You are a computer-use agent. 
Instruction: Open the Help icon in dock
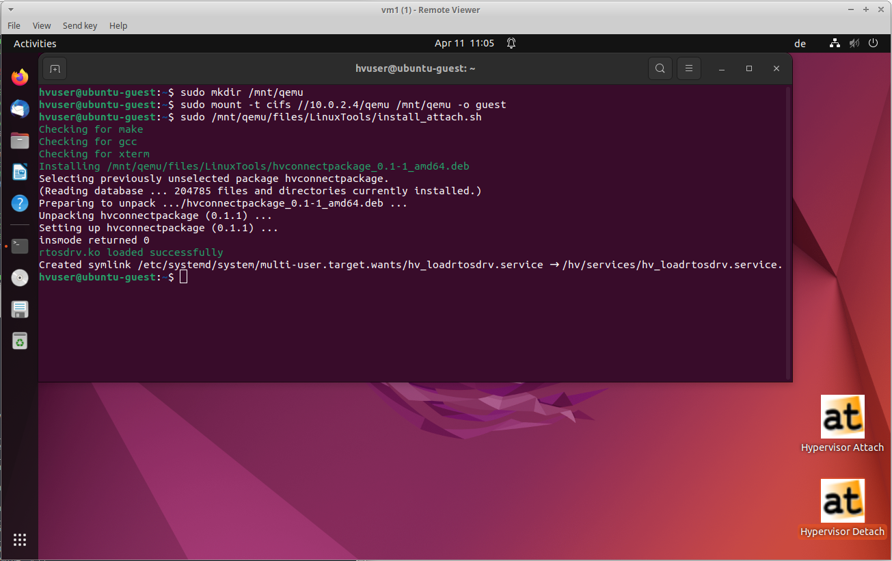coord(20,203)
